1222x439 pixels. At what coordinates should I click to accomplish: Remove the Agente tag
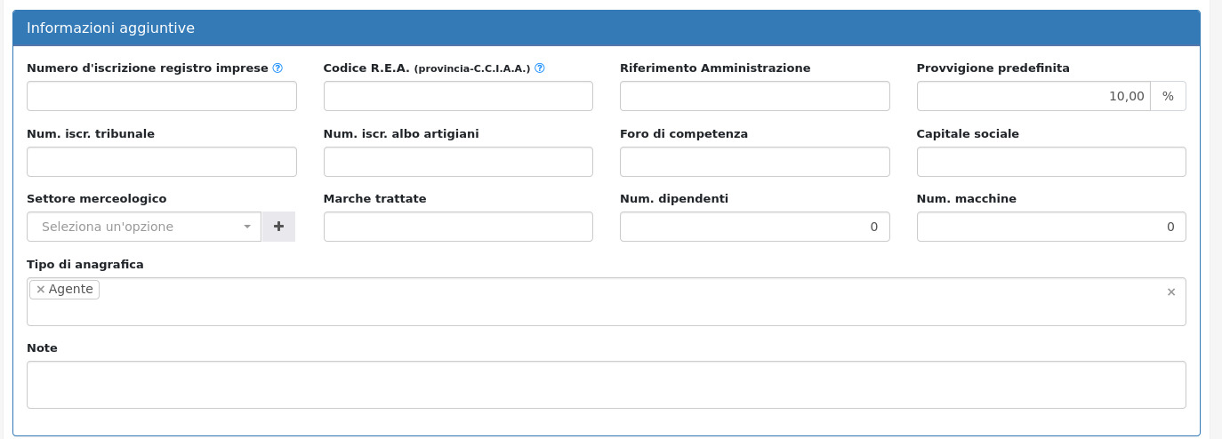tap(41, 290)
